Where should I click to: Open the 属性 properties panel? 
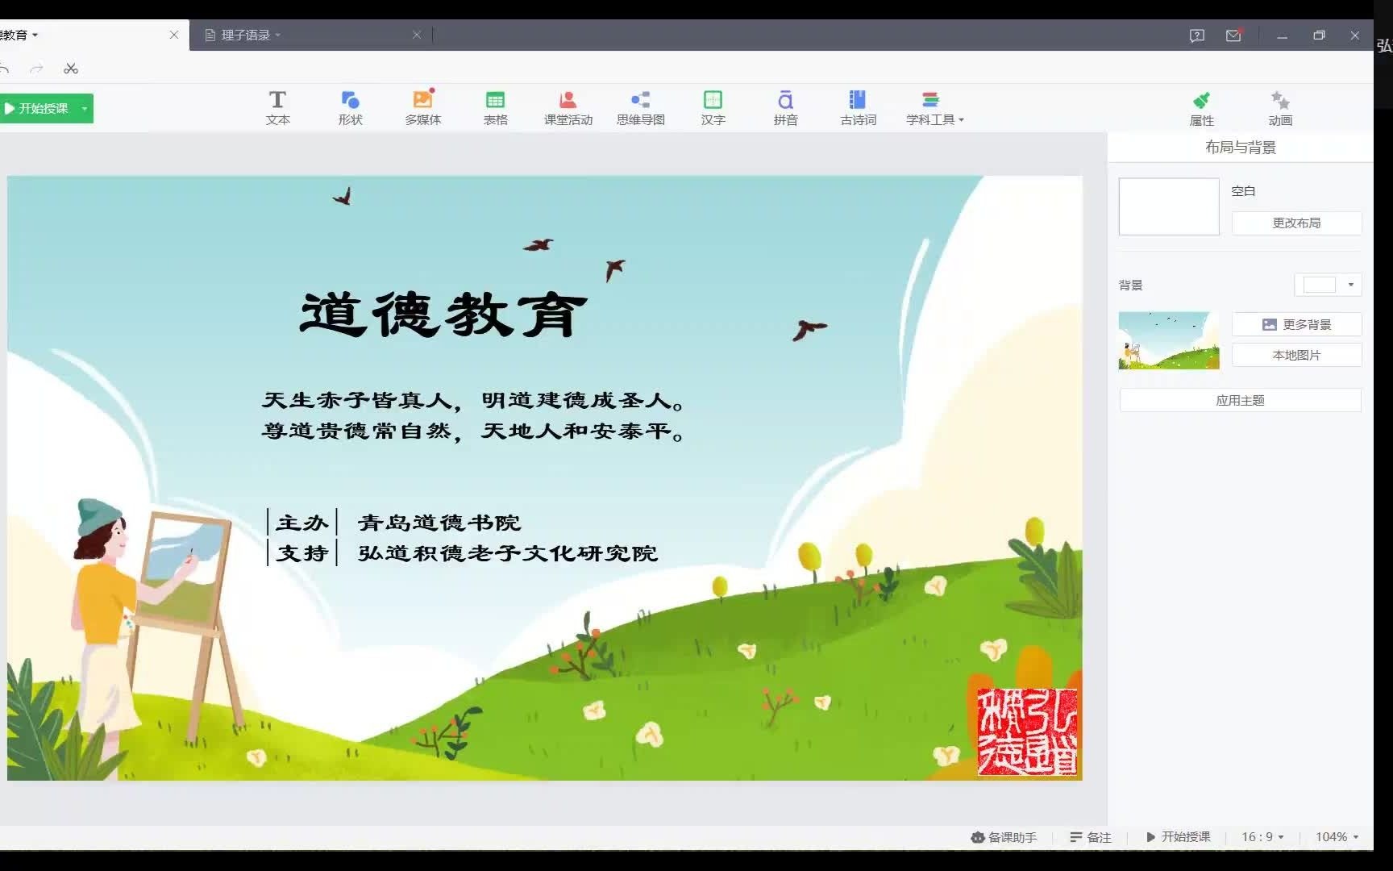coord(1201,109)
